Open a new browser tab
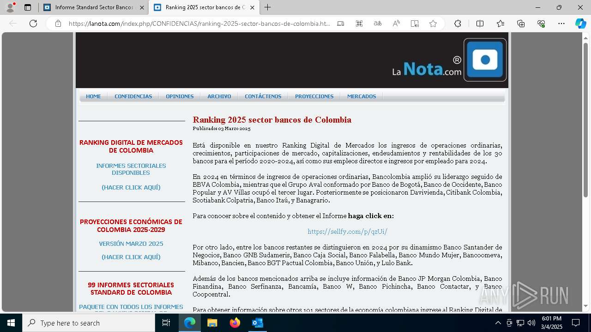This screenshot has height=332, width=591. [x=267, y=7]
